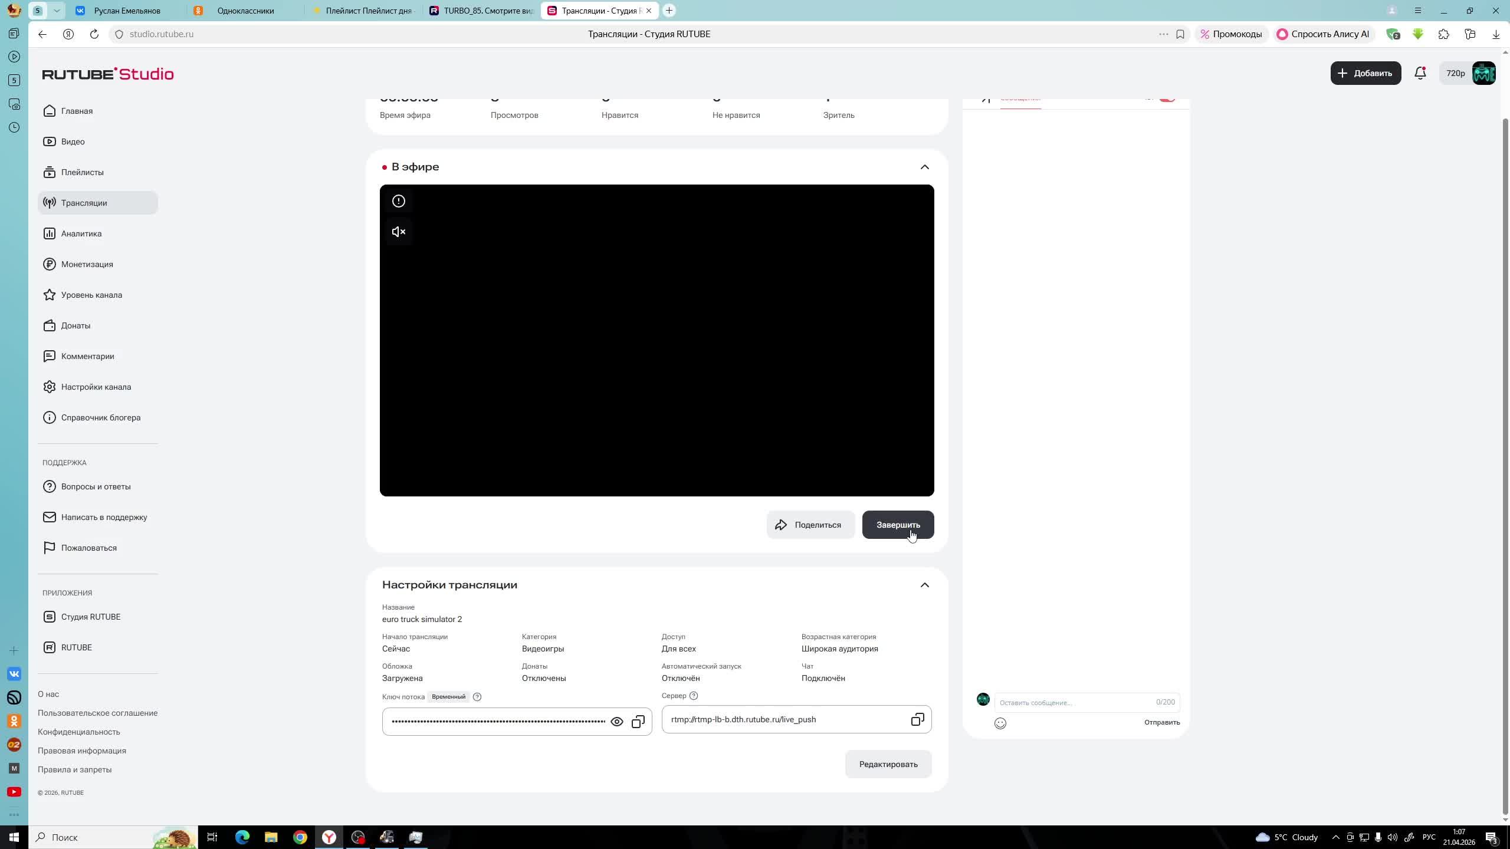Viewport: 1510px width, 849px height.
Task: Click the Поделиться share button
Action: tap(810, 525)
